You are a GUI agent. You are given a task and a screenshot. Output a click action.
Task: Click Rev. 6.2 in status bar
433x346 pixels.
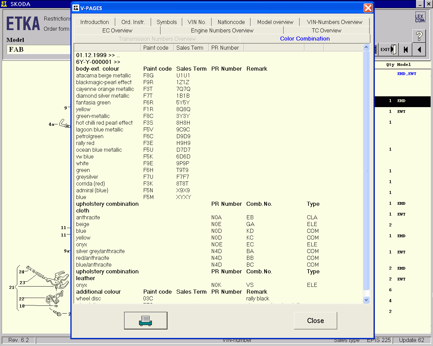coord(19,340)
